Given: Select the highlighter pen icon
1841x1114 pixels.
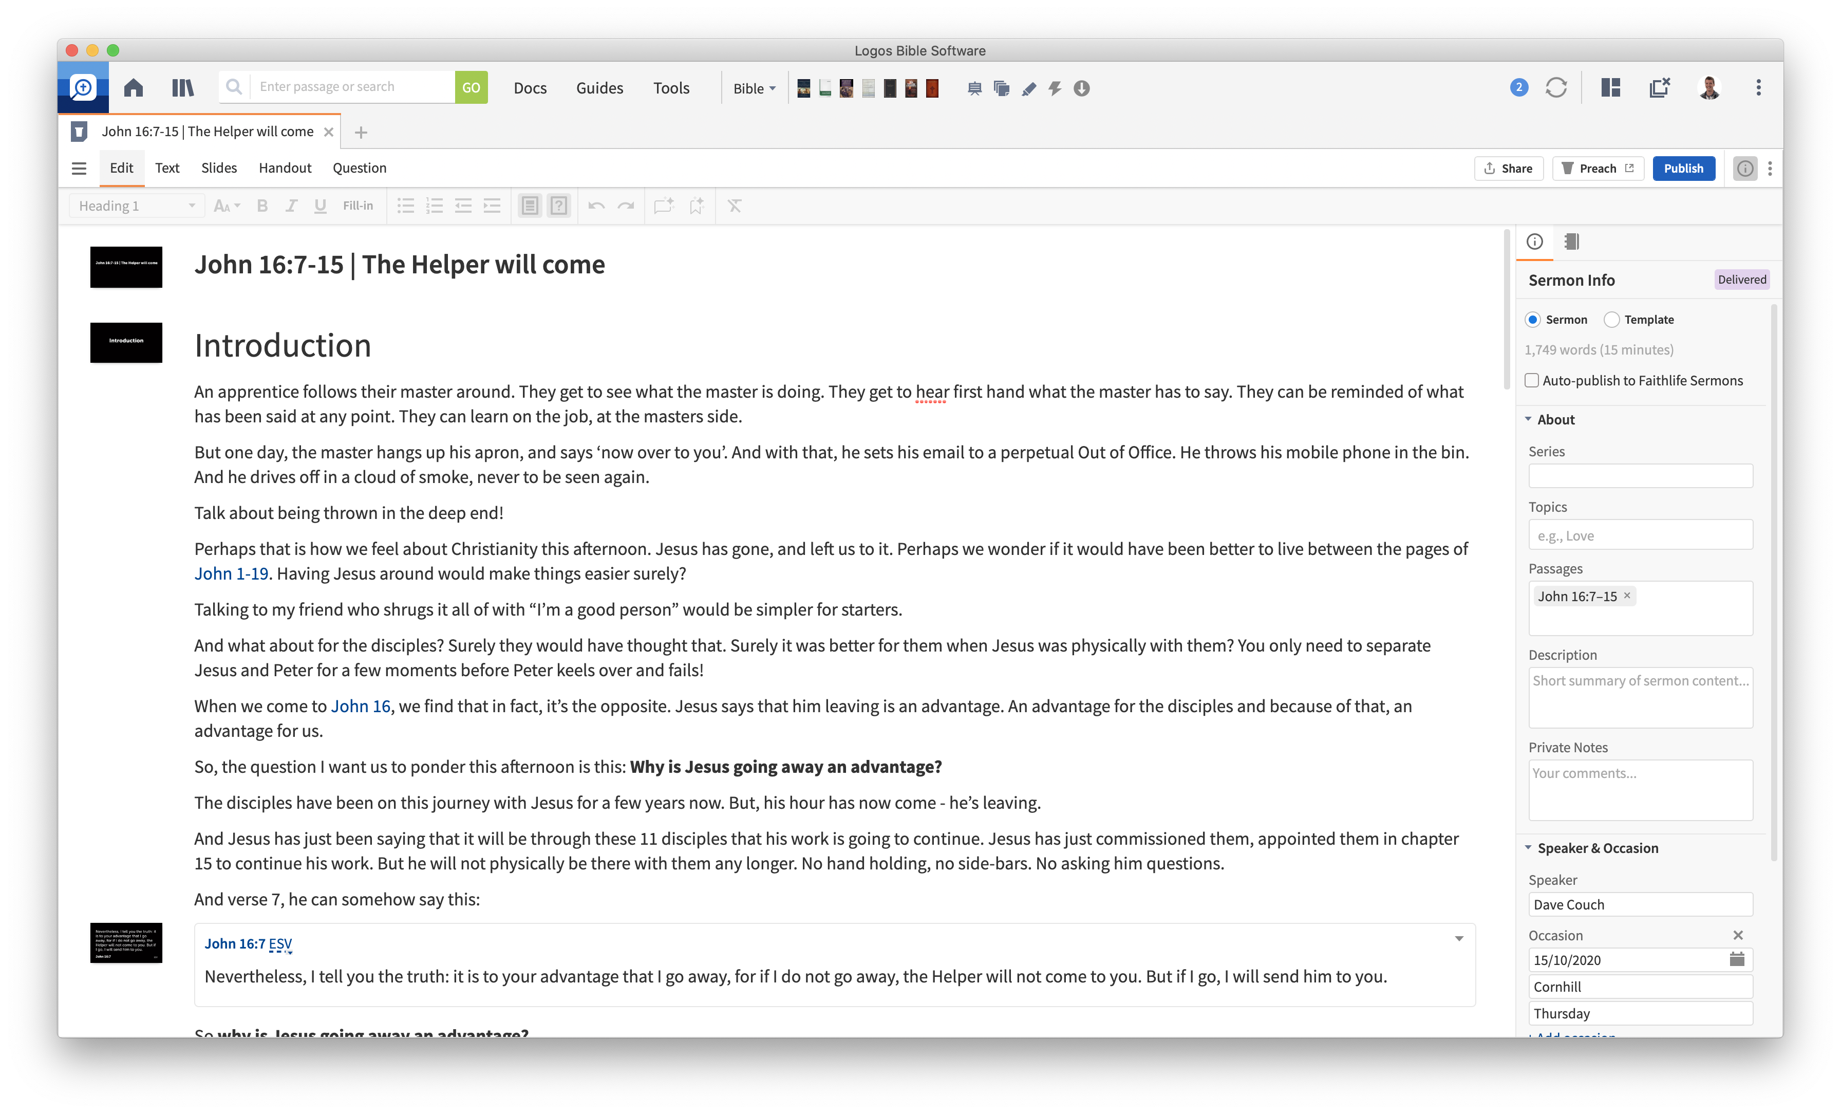Looking at the screenshot, I should (1029, 89).
